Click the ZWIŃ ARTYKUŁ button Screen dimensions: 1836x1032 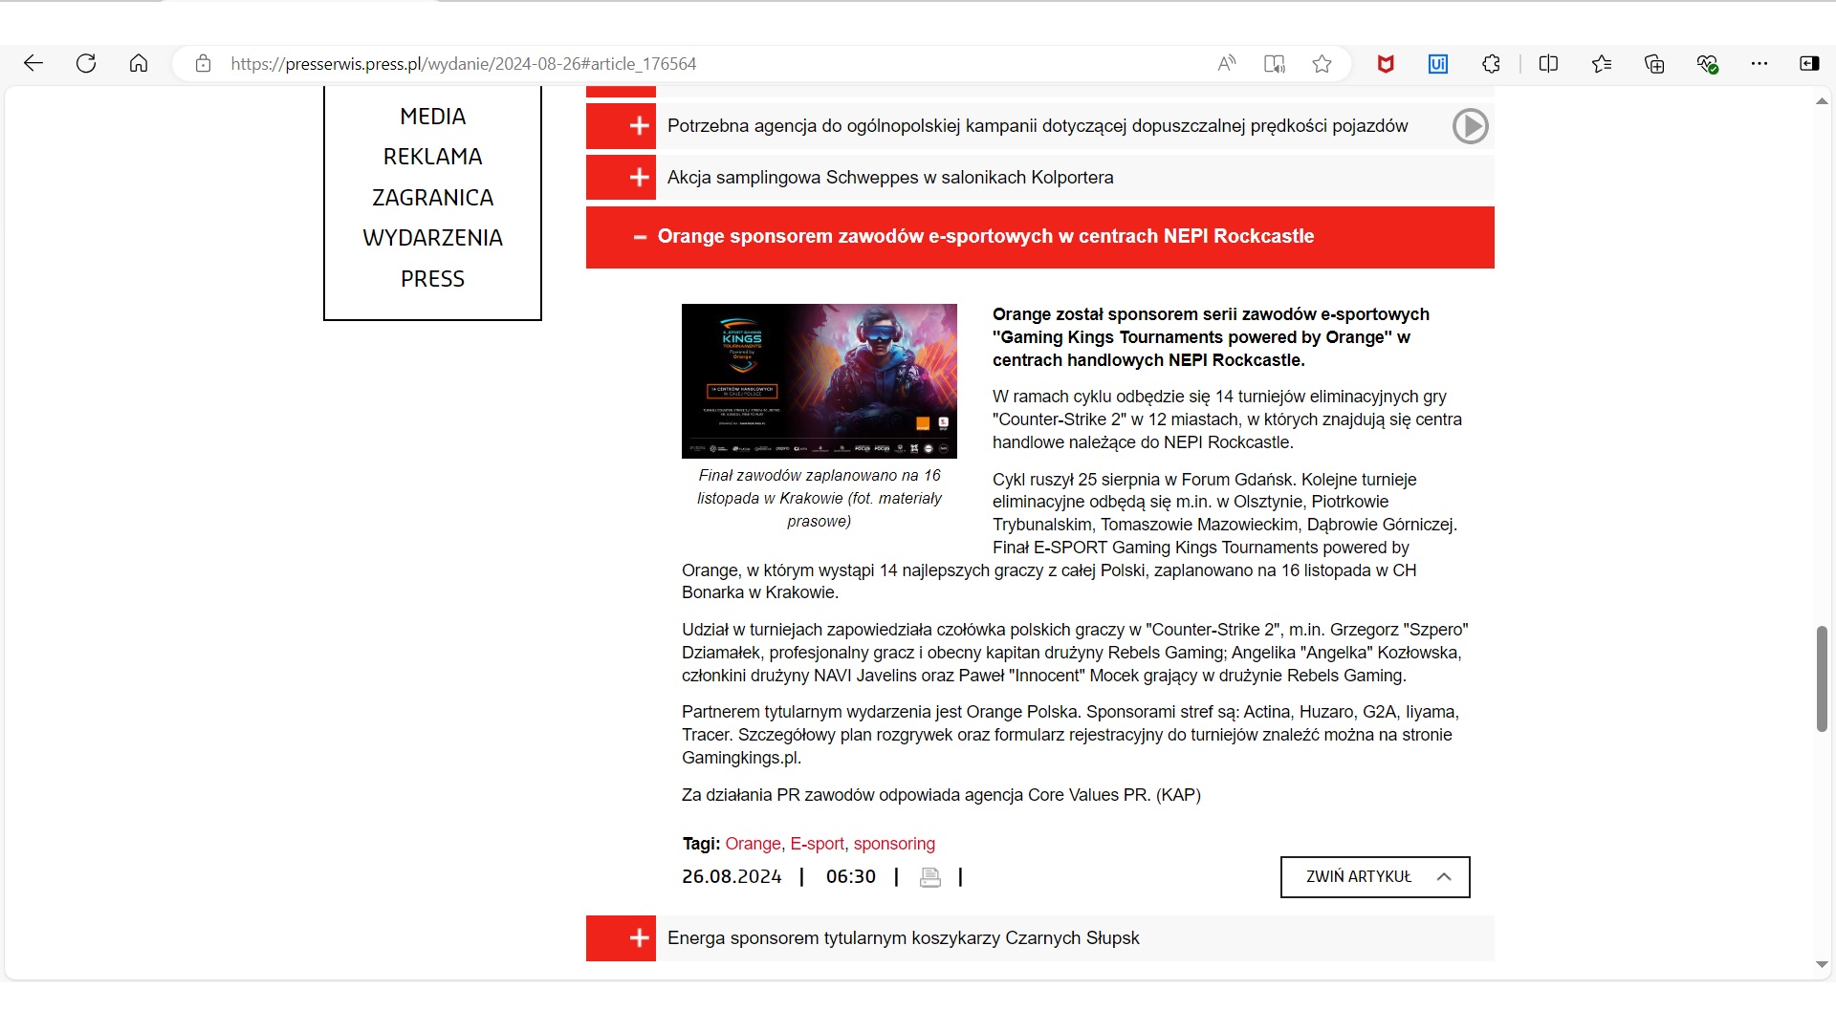(1375, 877)
